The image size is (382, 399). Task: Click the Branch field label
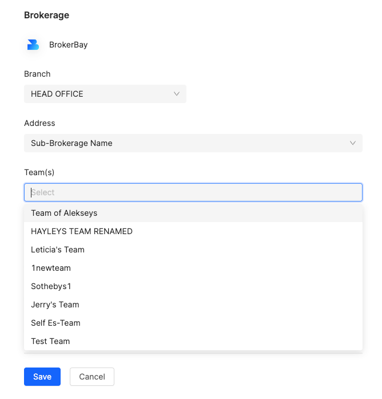click(37, 74)
